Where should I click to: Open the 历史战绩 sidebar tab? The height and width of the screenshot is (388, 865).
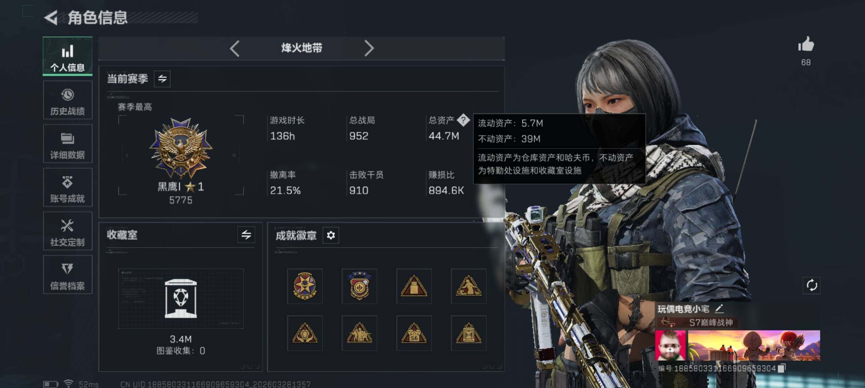tap(68, 100)
